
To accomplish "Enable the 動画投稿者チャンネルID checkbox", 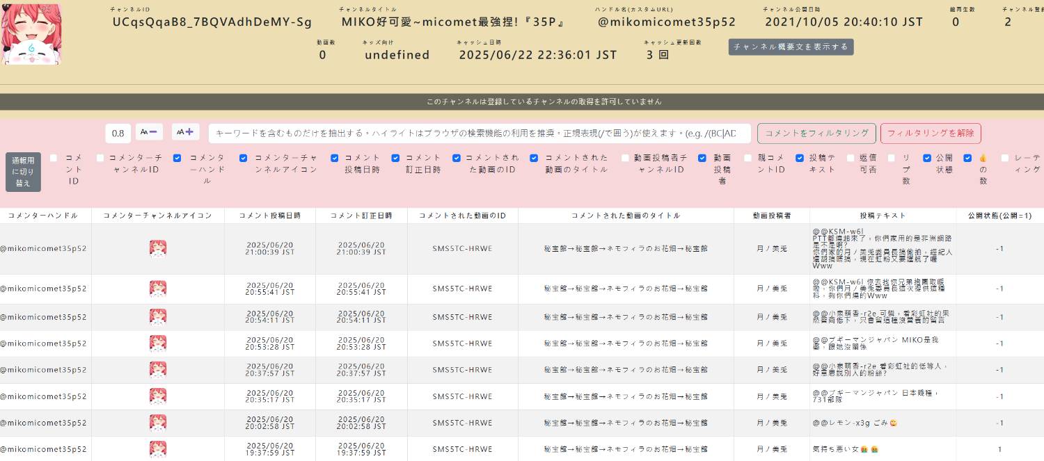I will click(625, 158).
